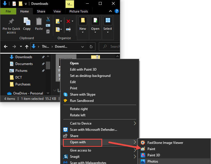Open Purchases folder in navigation pane
Screen dimensions: 211x164
[x=23, y=84]
